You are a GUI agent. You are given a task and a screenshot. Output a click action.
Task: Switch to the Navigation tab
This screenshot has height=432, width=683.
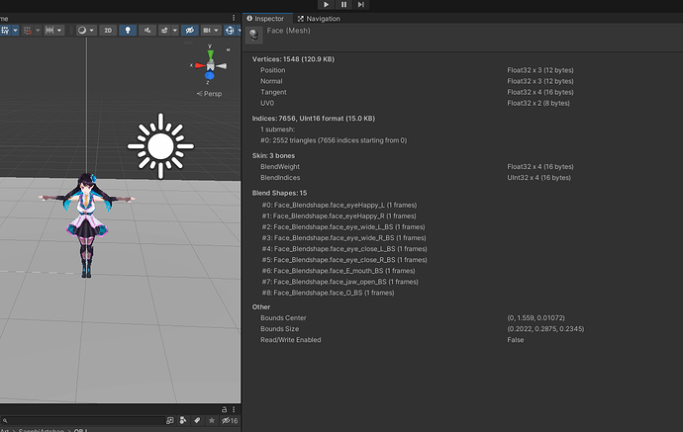click(x=319, y=18)
